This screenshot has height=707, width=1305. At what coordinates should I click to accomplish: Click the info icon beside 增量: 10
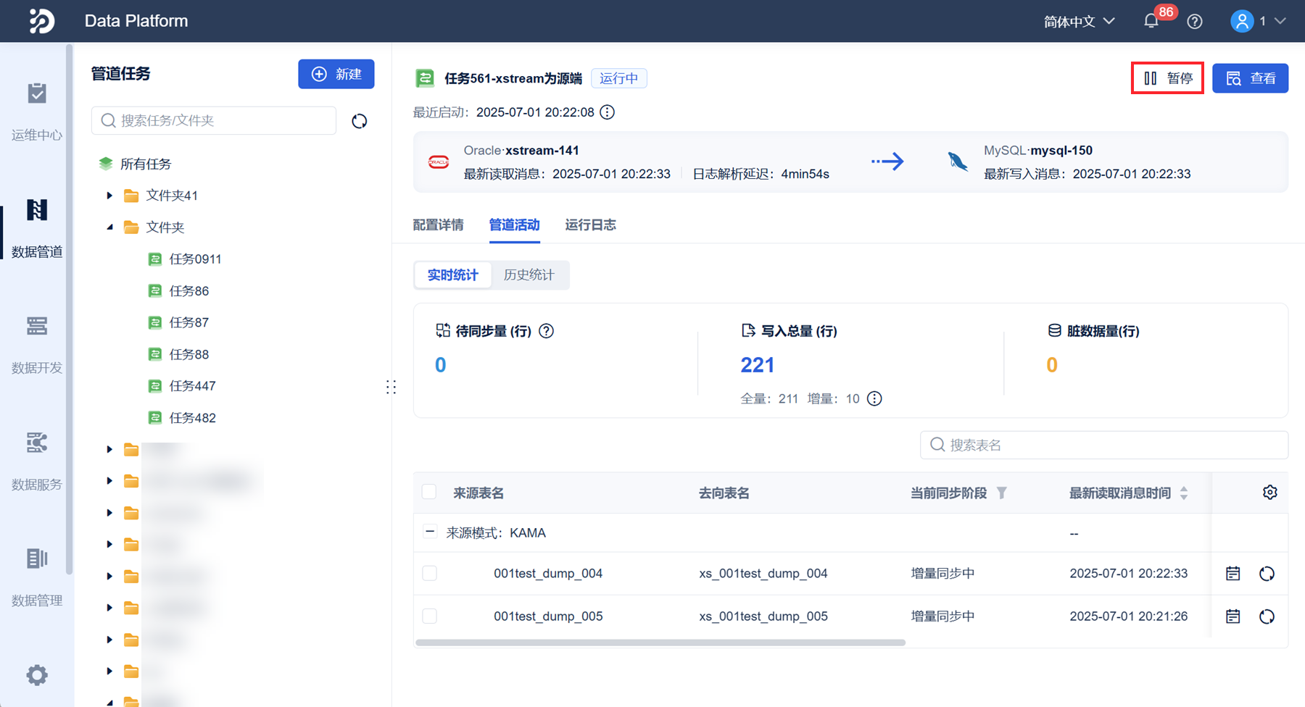875,398
